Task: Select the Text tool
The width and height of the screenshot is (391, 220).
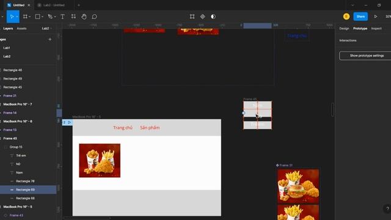Action: pos(62,16)
